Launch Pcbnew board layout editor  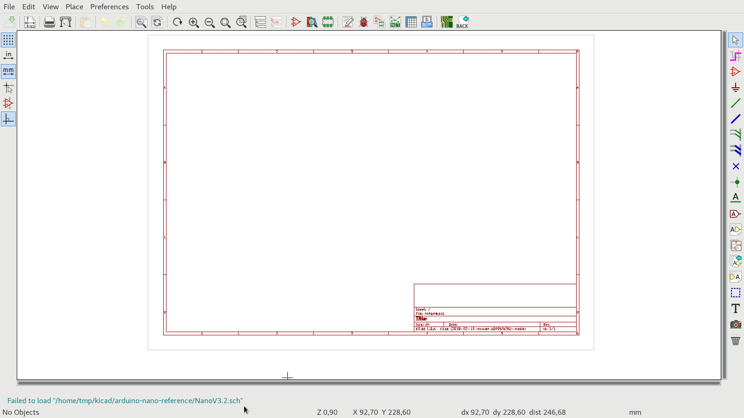coord(446,22)
